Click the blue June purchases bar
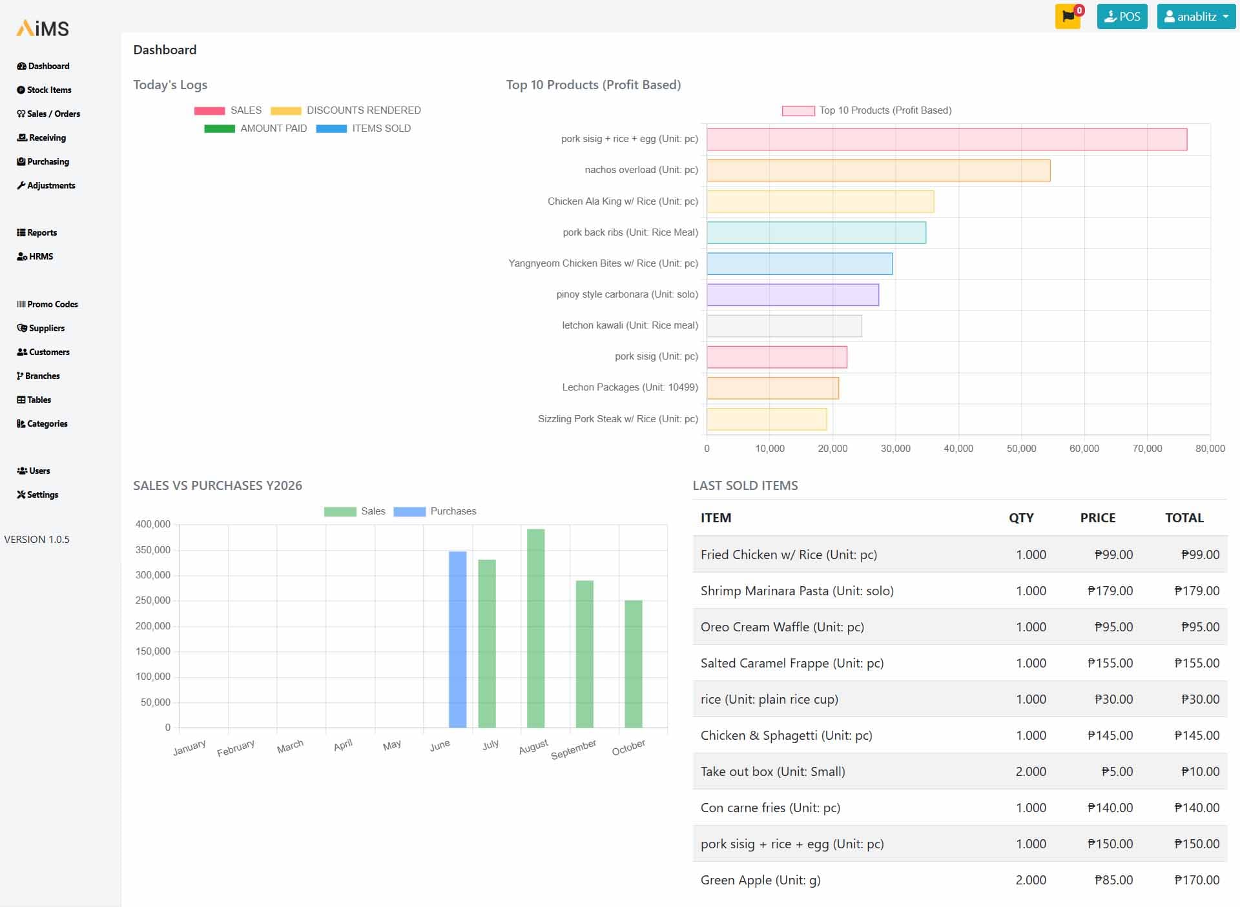1240x907 pixels. click(x=457, y=639)
